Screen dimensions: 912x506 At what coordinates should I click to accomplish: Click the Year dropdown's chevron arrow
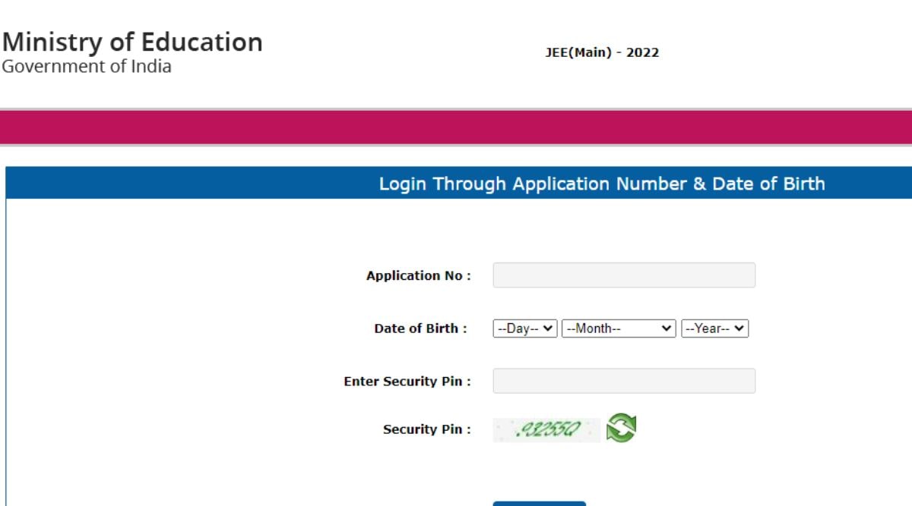pos(739,328)
